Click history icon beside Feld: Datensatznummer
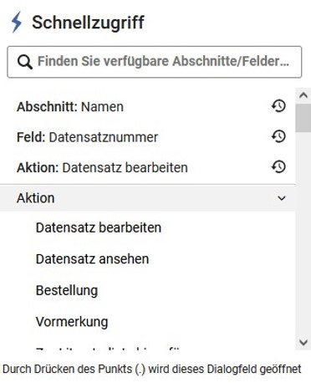Screen dimensions: 311x383 [x=278, y=136]
